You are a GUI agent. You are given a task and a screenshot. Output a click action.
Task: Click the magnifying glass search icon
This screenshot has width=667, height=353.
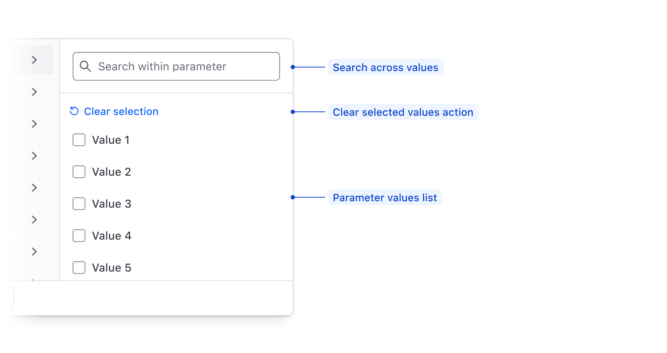(85, 66)
